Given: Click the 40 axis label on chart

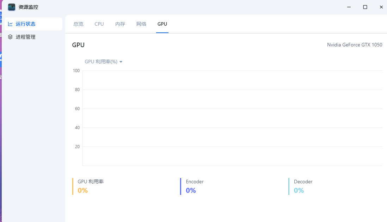Looking at the screenshot, I should pyautogui.click(x=77, y=128).
